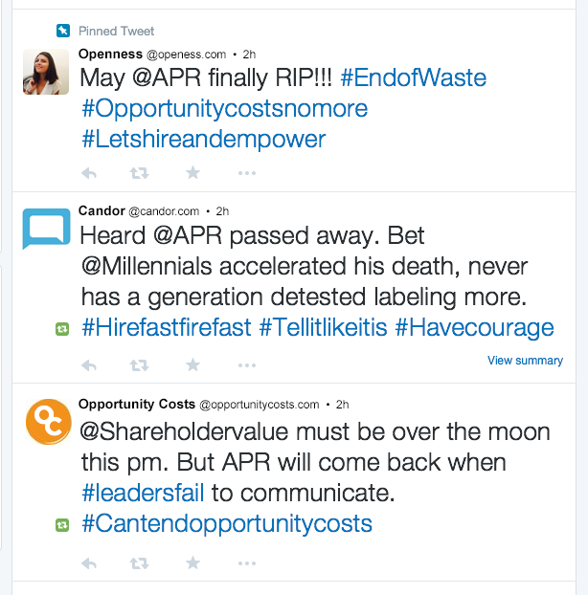Screen dimensions: 588x595
Task: Click the Pinned Tweet pin icon
Action: [x=62, y=31]
